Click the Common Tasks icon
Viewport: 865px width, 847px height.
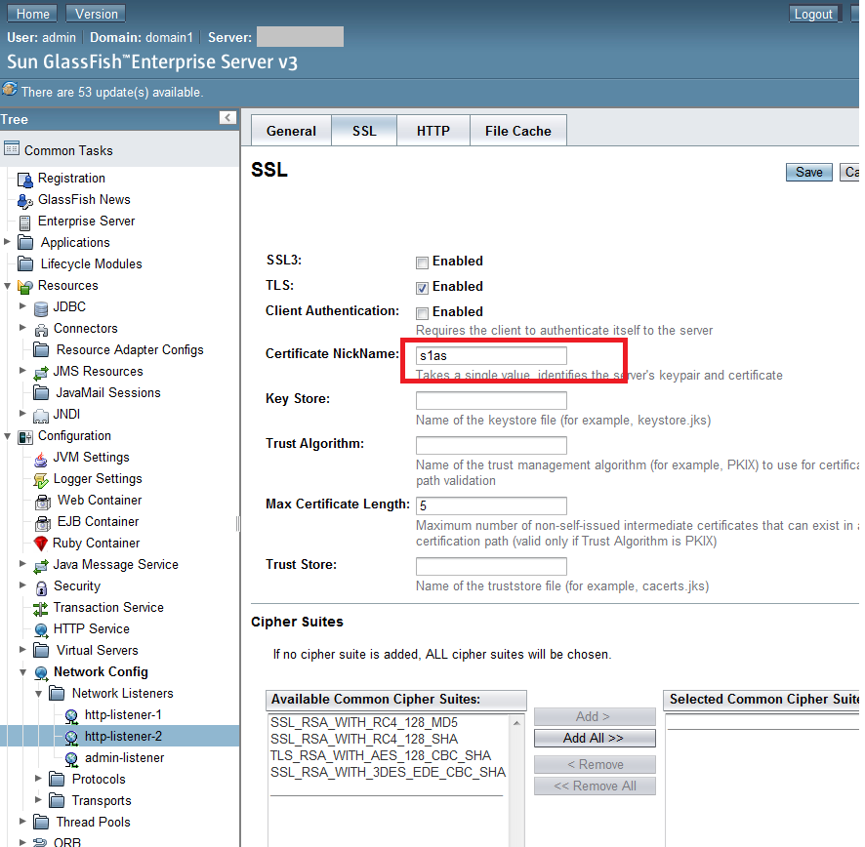12,149
